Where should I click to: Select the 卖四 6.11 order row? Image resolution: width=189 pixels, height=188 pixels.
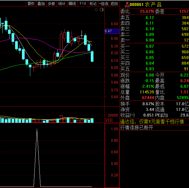(x=154, y=23)
